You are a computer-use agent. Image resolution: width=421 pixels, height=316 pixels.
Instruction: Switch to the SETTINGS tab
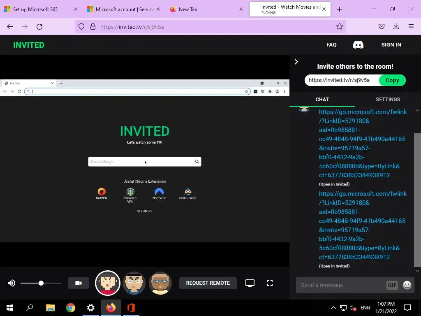tap(388, 100)
